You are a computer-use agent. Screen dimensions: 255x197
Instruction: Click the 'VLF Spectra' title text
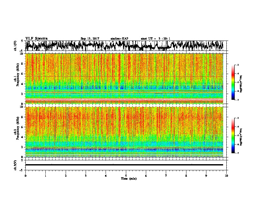pyautogui.click(x=36, y=39)
